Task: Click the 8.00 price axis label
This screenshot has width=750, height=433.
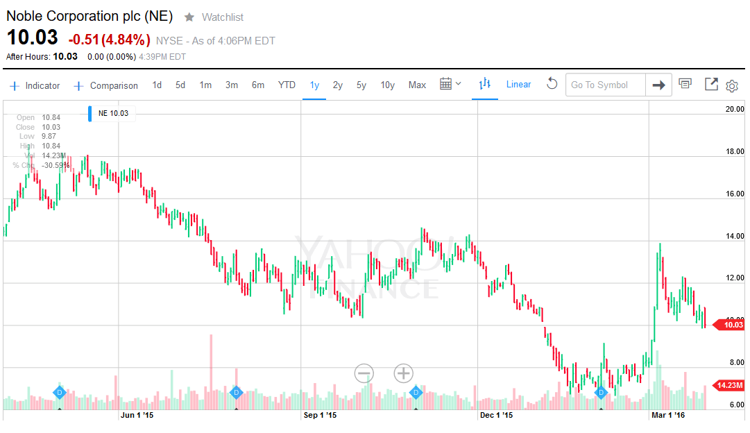Action: 737,363
